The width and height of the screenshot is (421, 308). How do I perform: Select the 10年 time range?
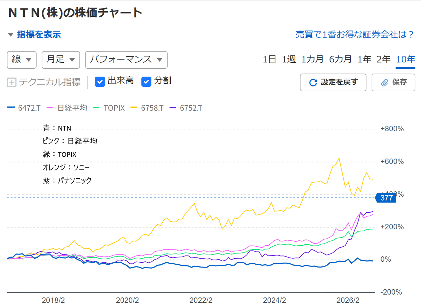coord(406,59)
